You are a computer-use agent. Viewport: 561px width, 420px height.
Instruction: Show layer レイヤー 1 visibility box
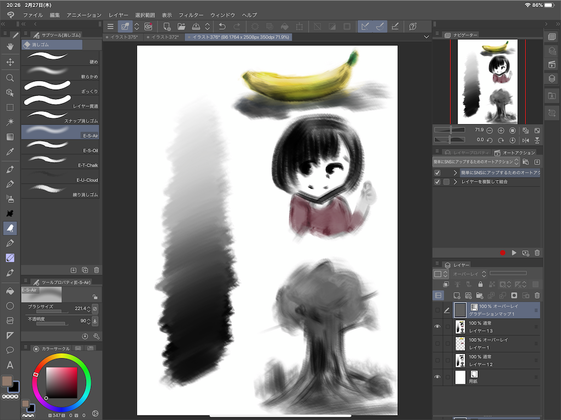pyautogui.click(x=437, y=343)
